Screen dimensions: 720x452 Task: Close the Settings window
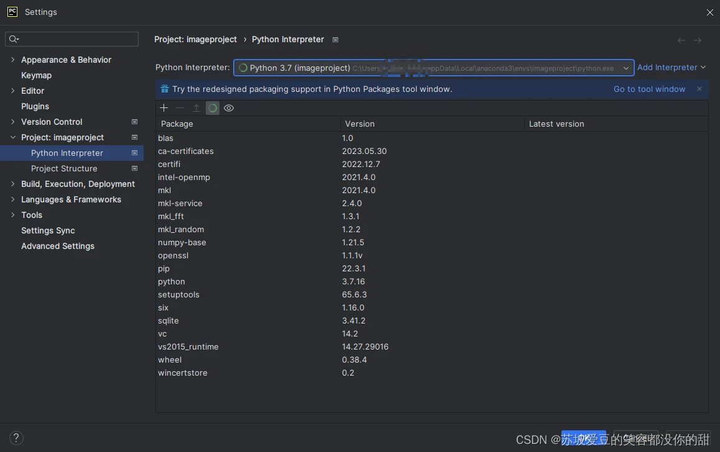(709, 12)
